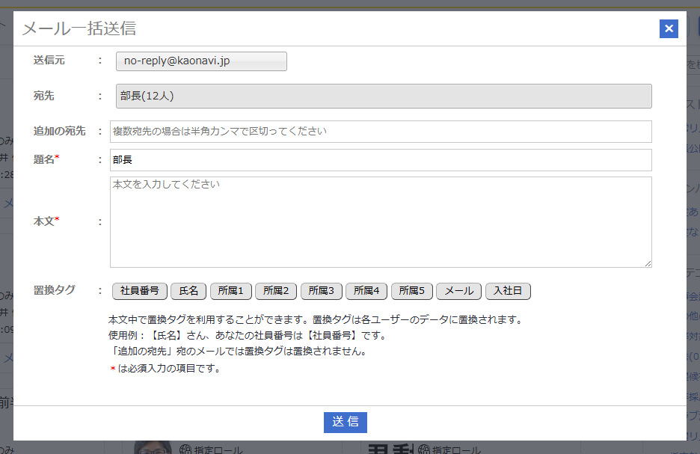The width and height of the screenshot is (700, 454).
Task: Insert the 所属1 replacement tag
Action: pos(230,291)
